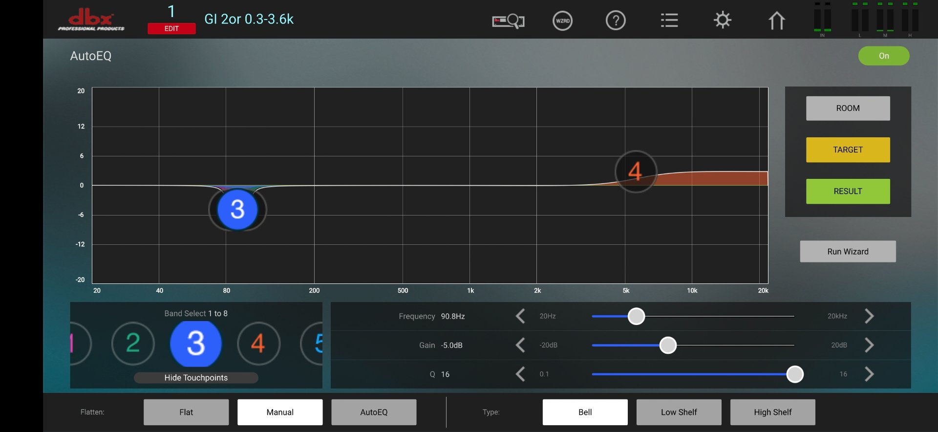Viewport: 938px width, 432px height.
Task: Open settings gear icon
Action: coord(722,21)
